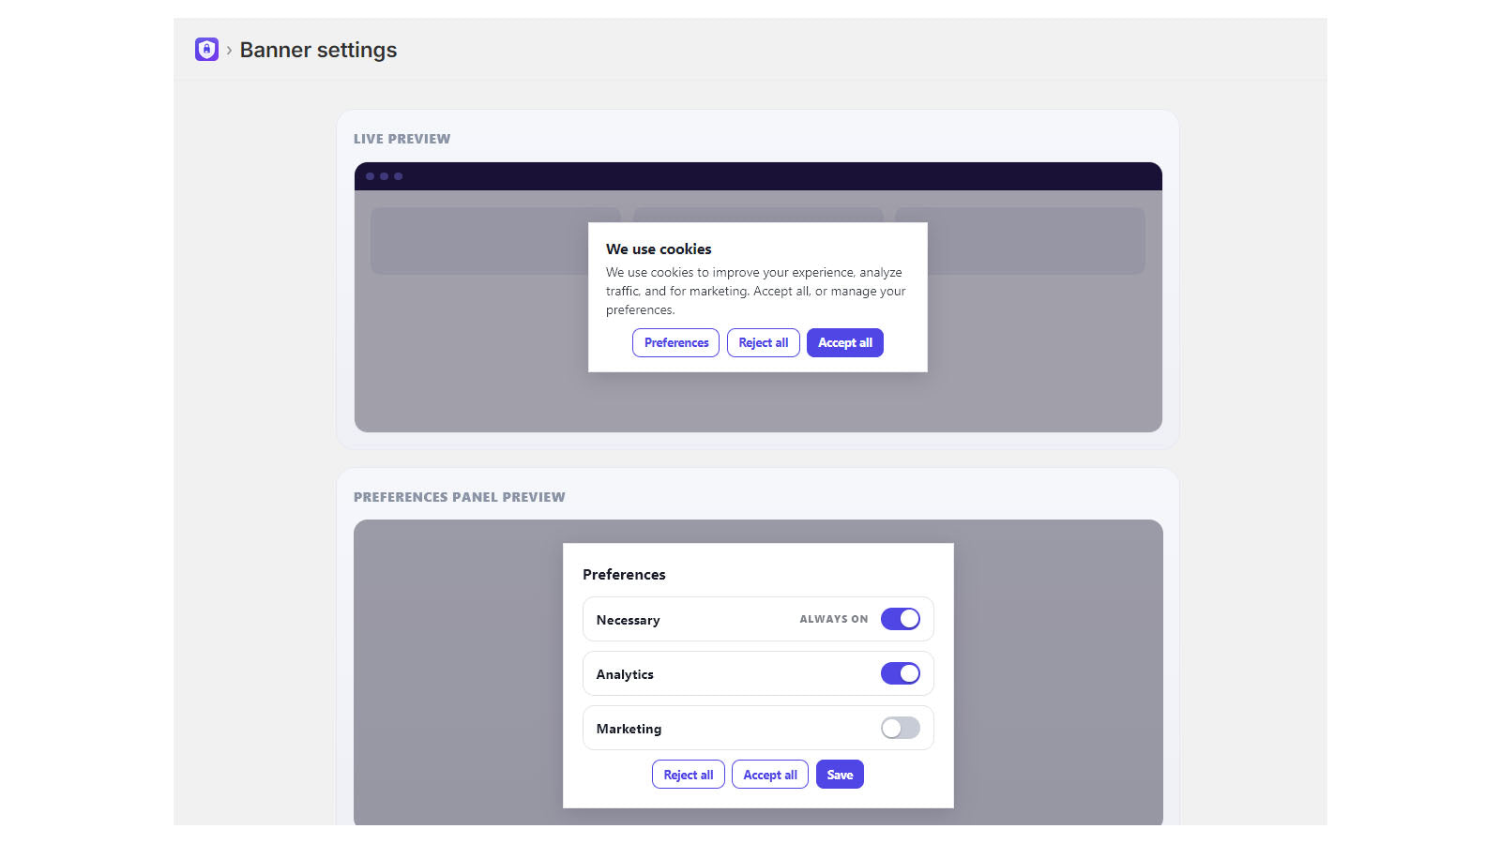
Task: Disable the Analytics cookies toggle
Action: [x=901, y=673]
